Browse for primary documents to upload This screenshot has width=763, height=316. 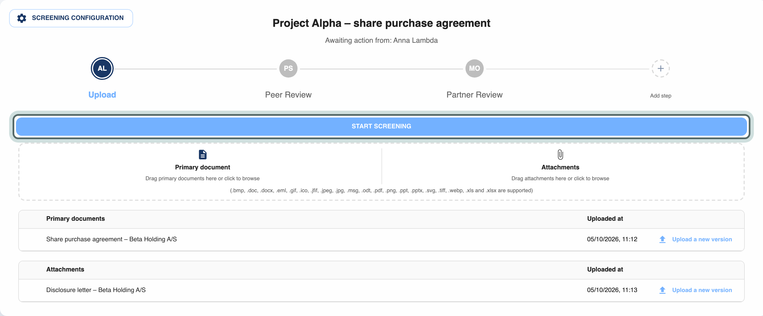(x=202, y=179)
